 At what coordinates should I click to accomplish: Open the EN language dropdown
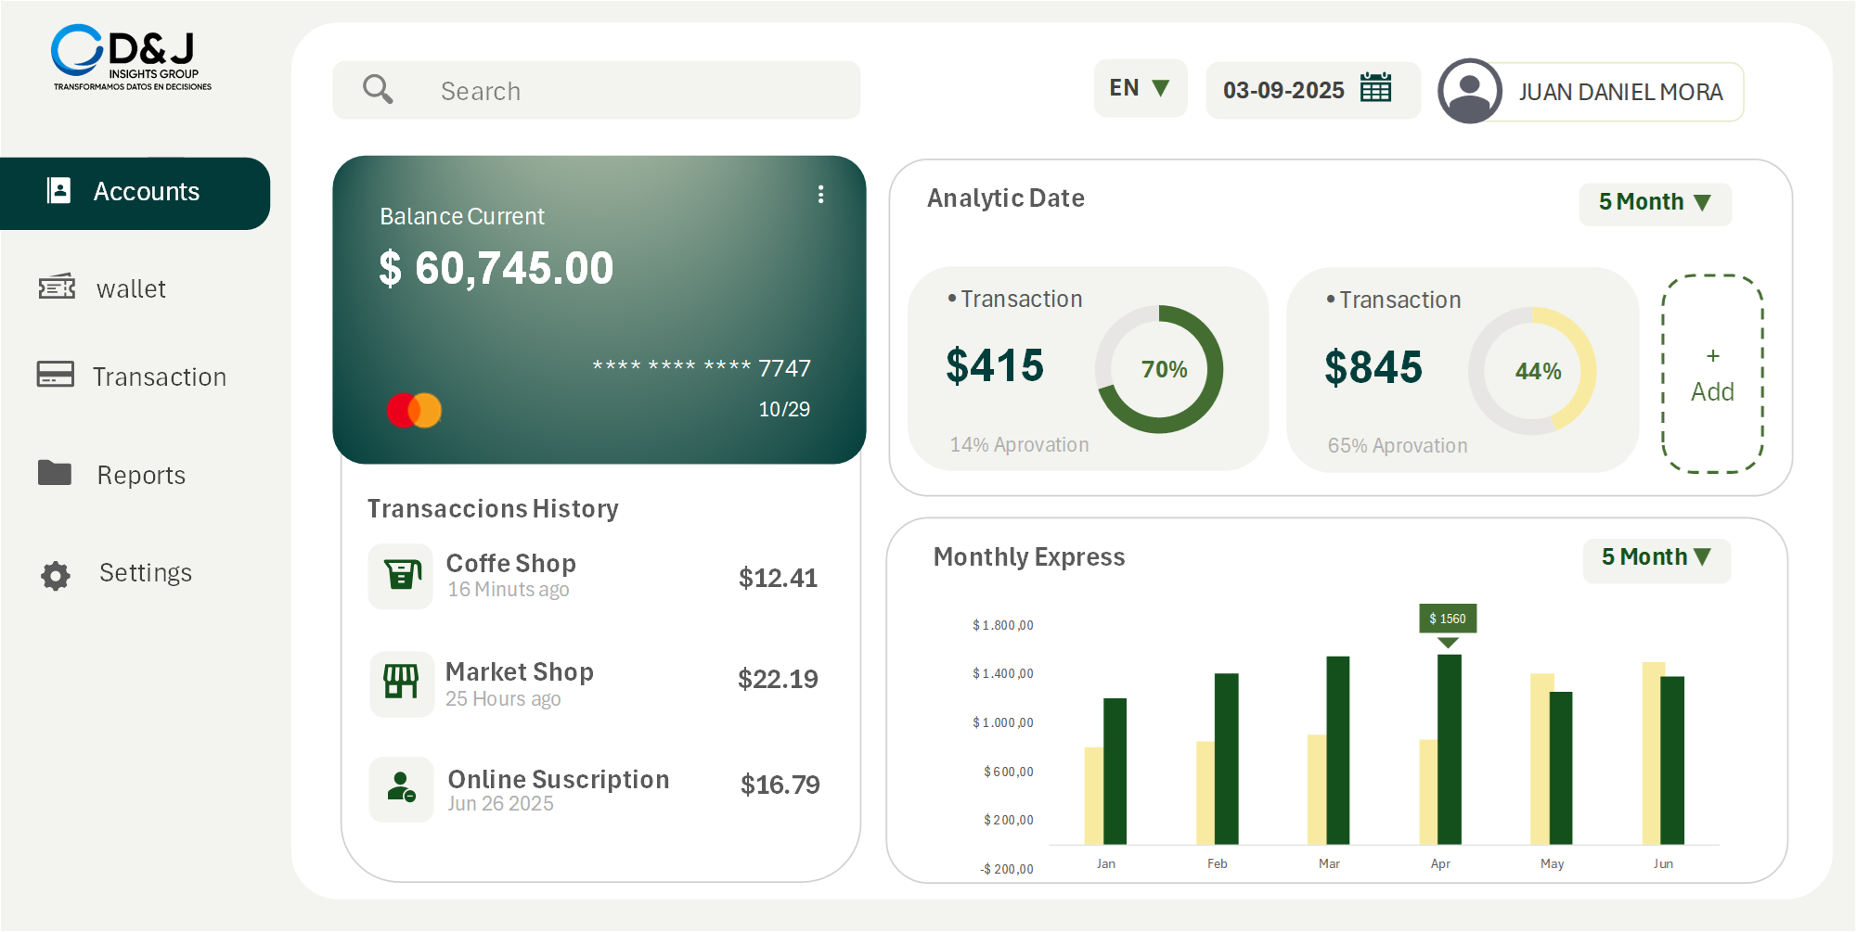pos(1140,88)
